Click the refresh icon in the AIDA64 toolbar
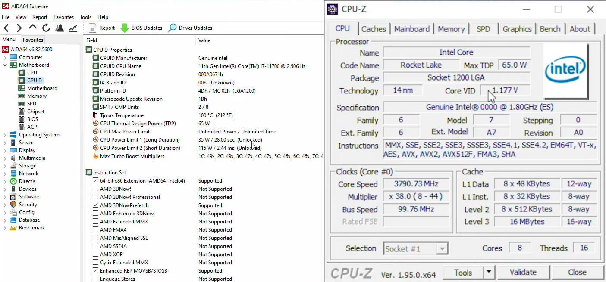Screen dimensions: 606x282 coord(46,27)
